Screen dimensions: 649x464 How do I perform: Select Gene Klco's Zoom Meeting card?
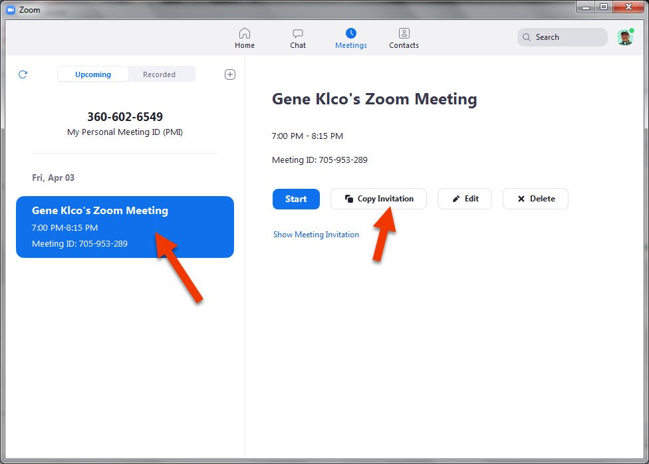click(x=125, y=227)
